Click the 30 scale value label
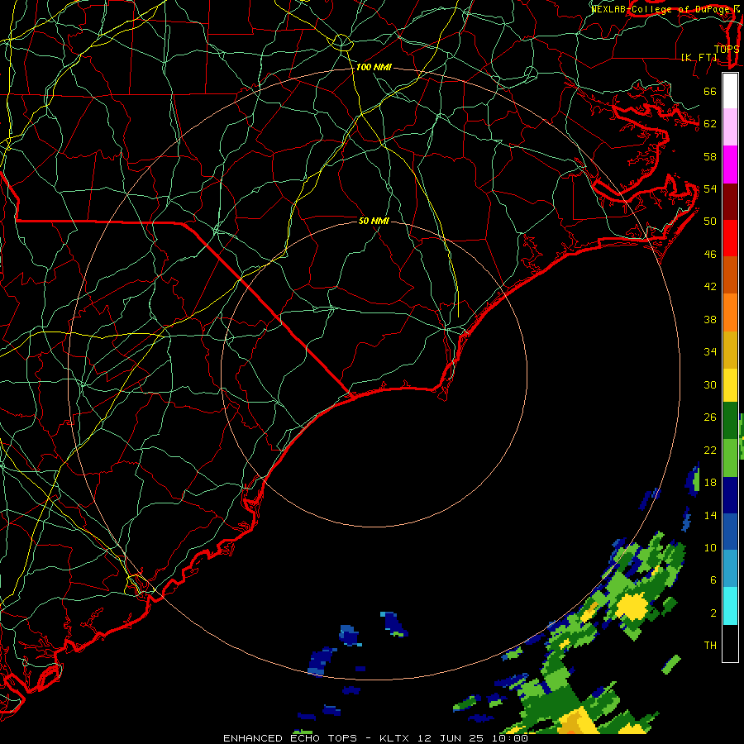 click(710, 384)
